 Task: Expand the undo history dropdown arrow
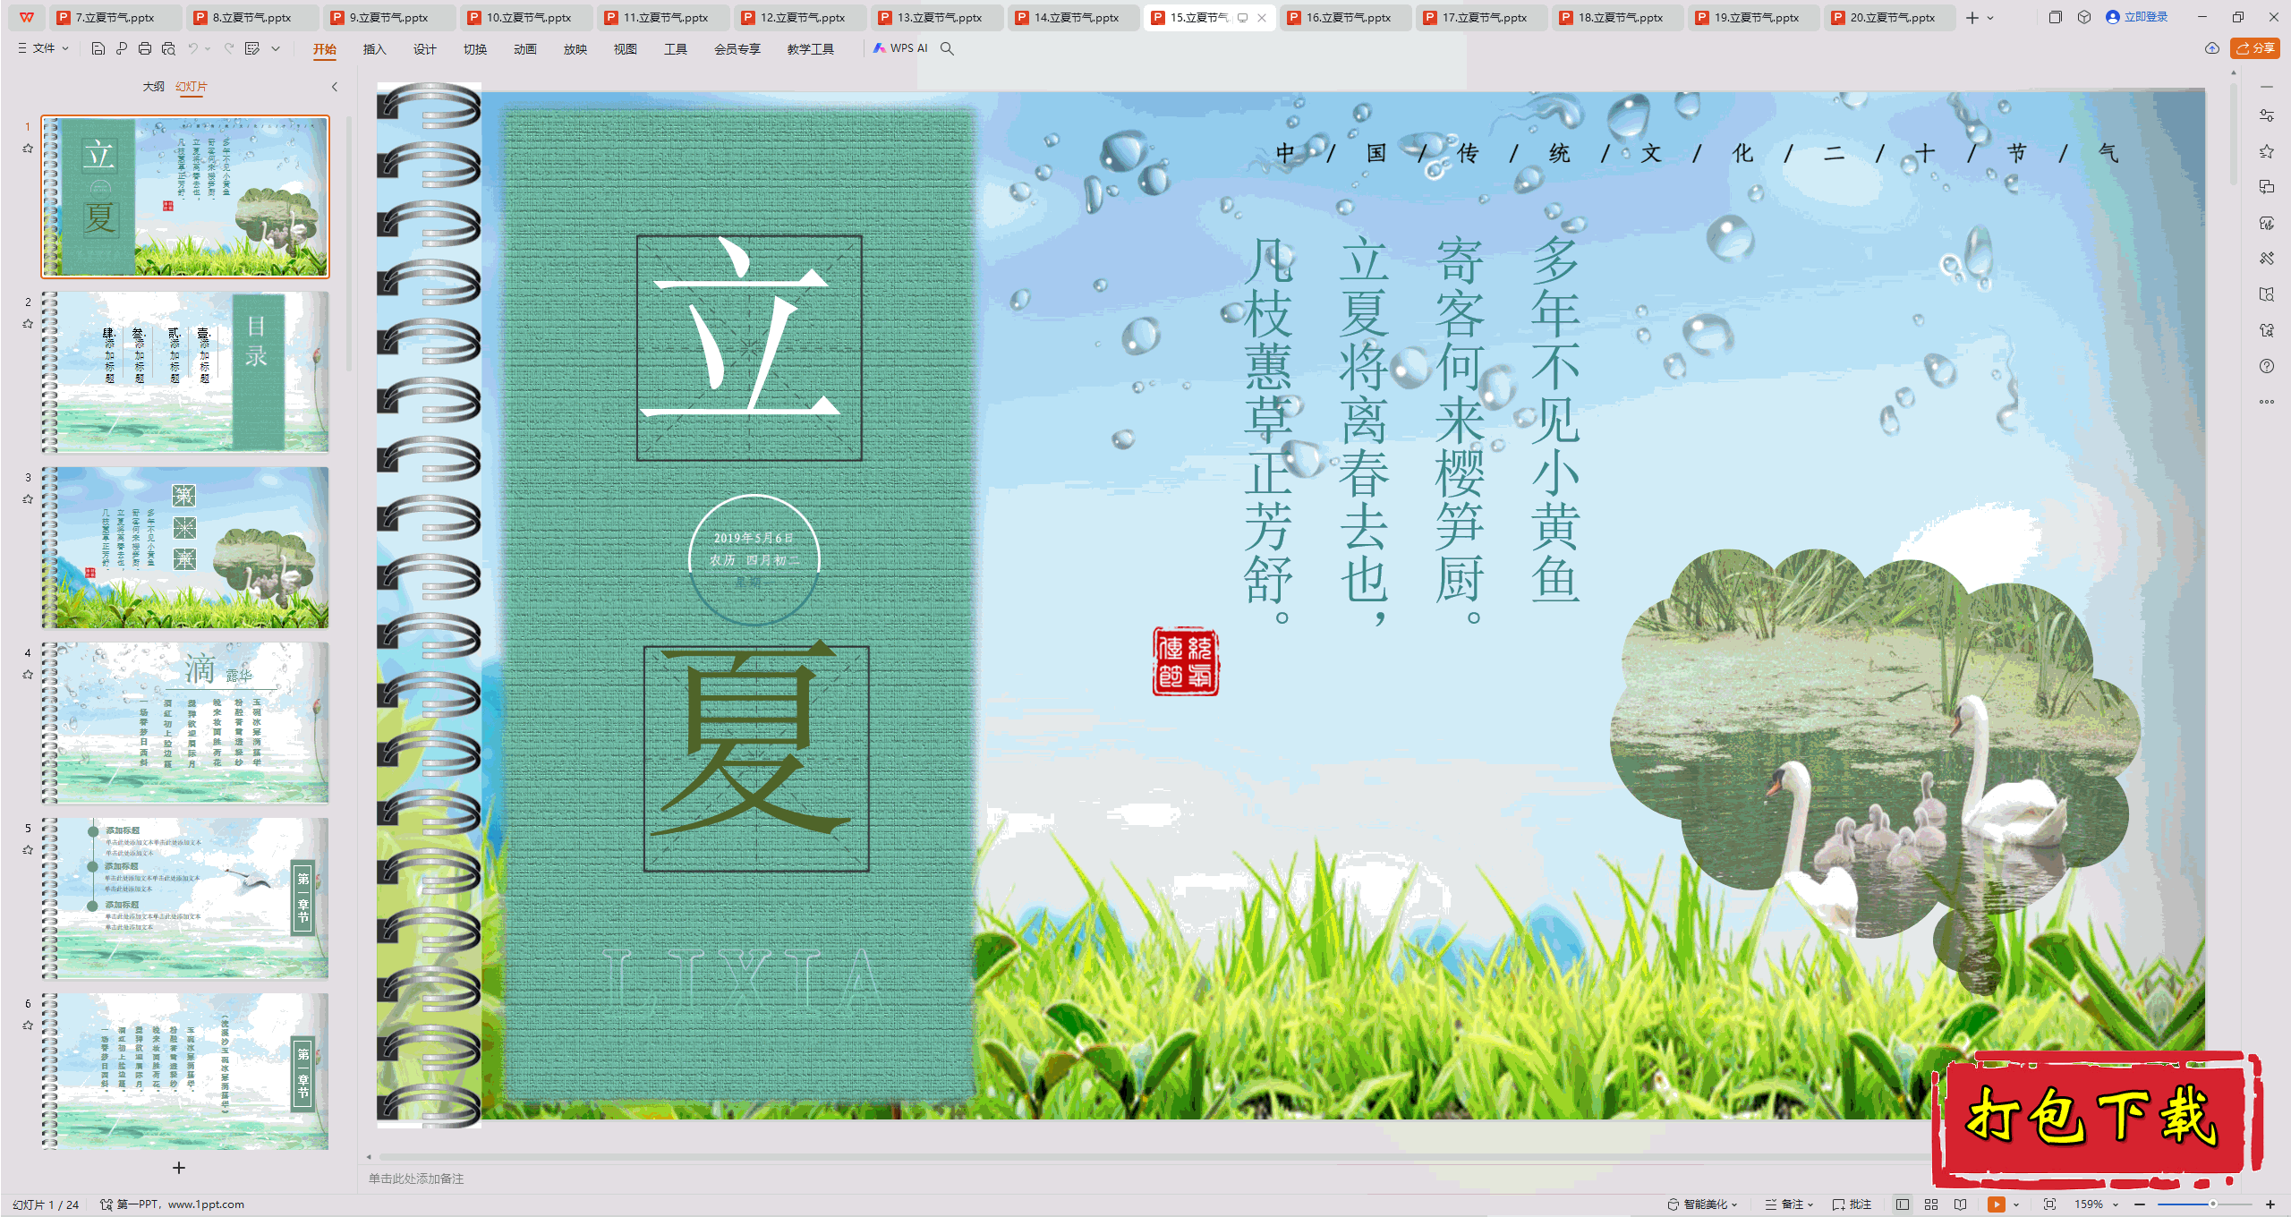coord(208,48)
